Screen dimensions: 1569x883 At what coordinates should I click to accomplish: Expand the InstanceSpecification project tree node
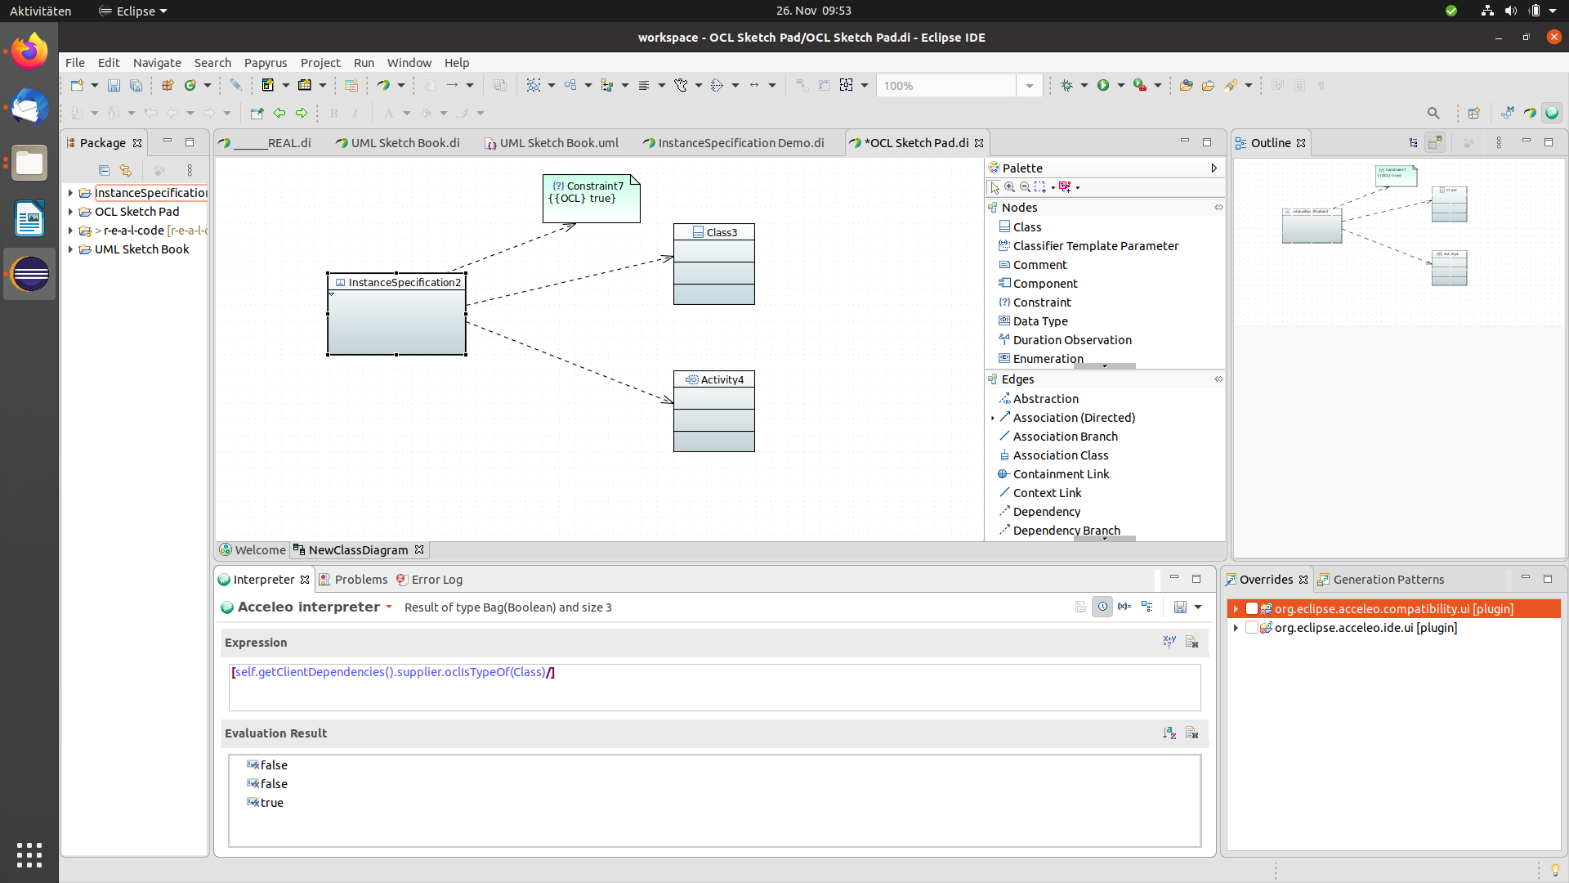(x=70, y=193)
